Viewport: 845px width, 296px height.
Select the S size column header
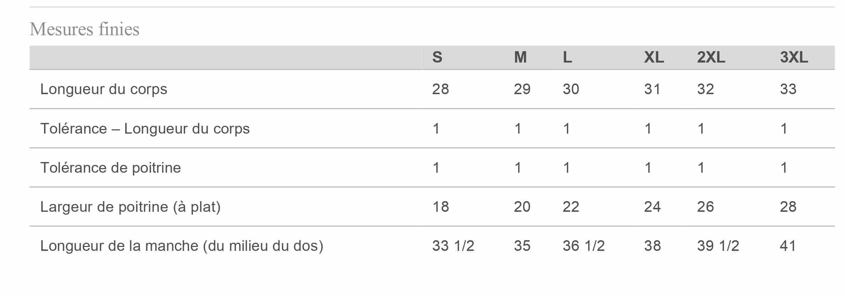coord(437,57)
